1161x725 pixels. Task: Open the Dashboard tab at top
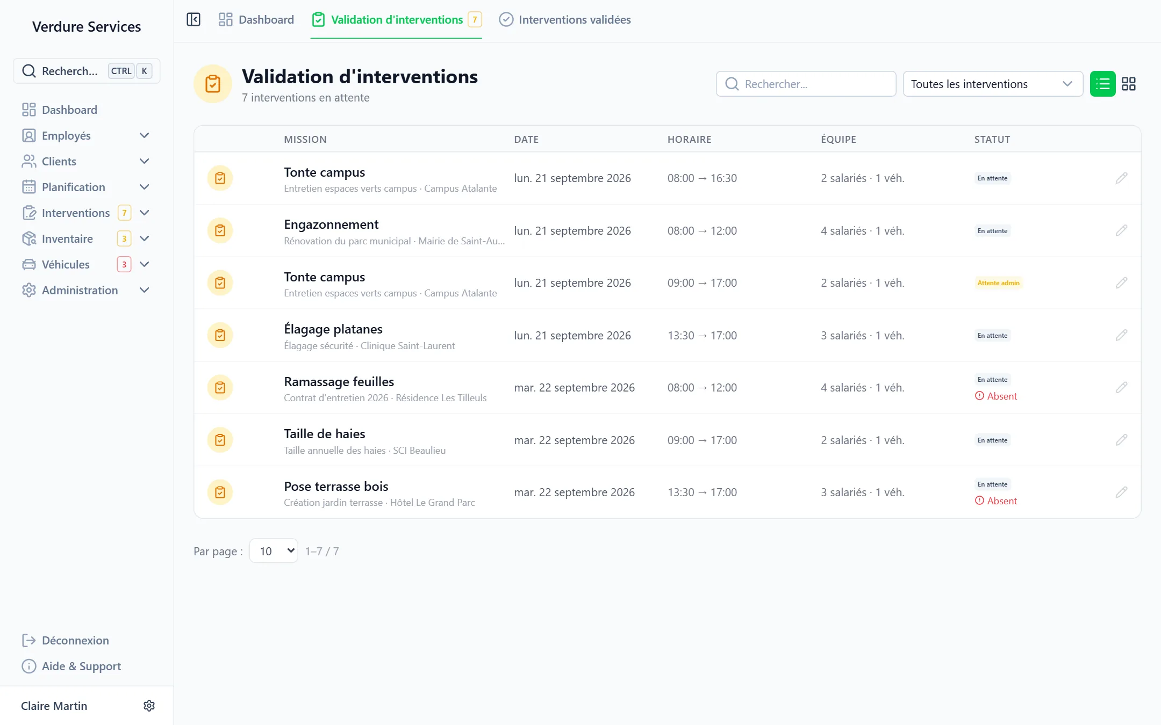(x=256, y=20)
